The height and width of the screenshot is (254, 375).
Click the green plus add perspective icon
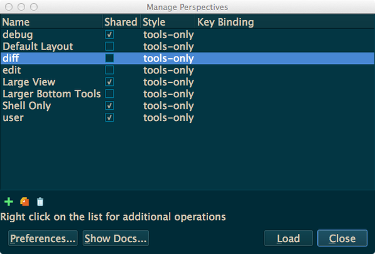point(9,202)
